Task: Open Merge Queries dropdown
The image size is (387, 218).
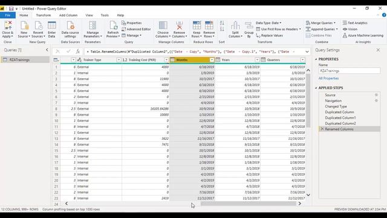Action: [320, 23]
